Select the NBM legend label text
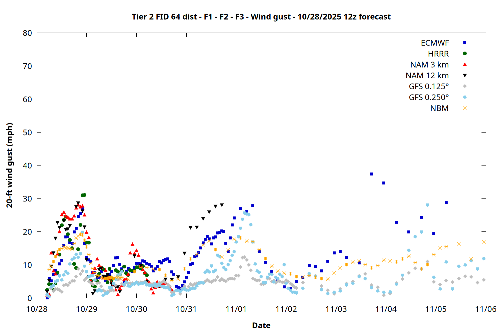Viewport: 500px width, 333px height. (x=439, y=108)
